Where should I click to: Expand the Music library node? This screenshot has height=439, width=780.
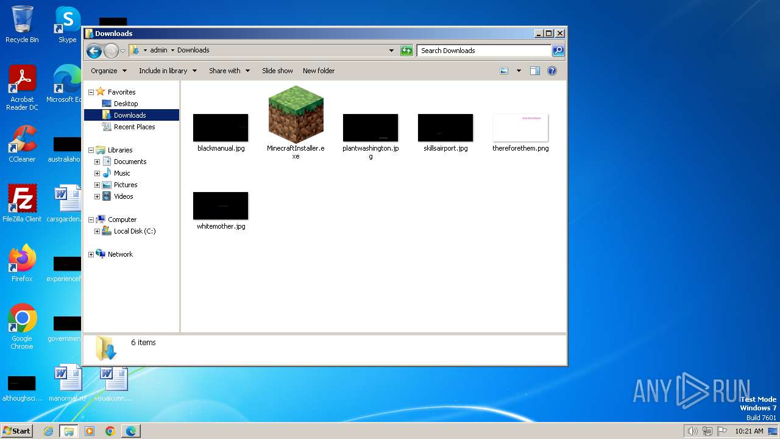(x=97, y=173)
